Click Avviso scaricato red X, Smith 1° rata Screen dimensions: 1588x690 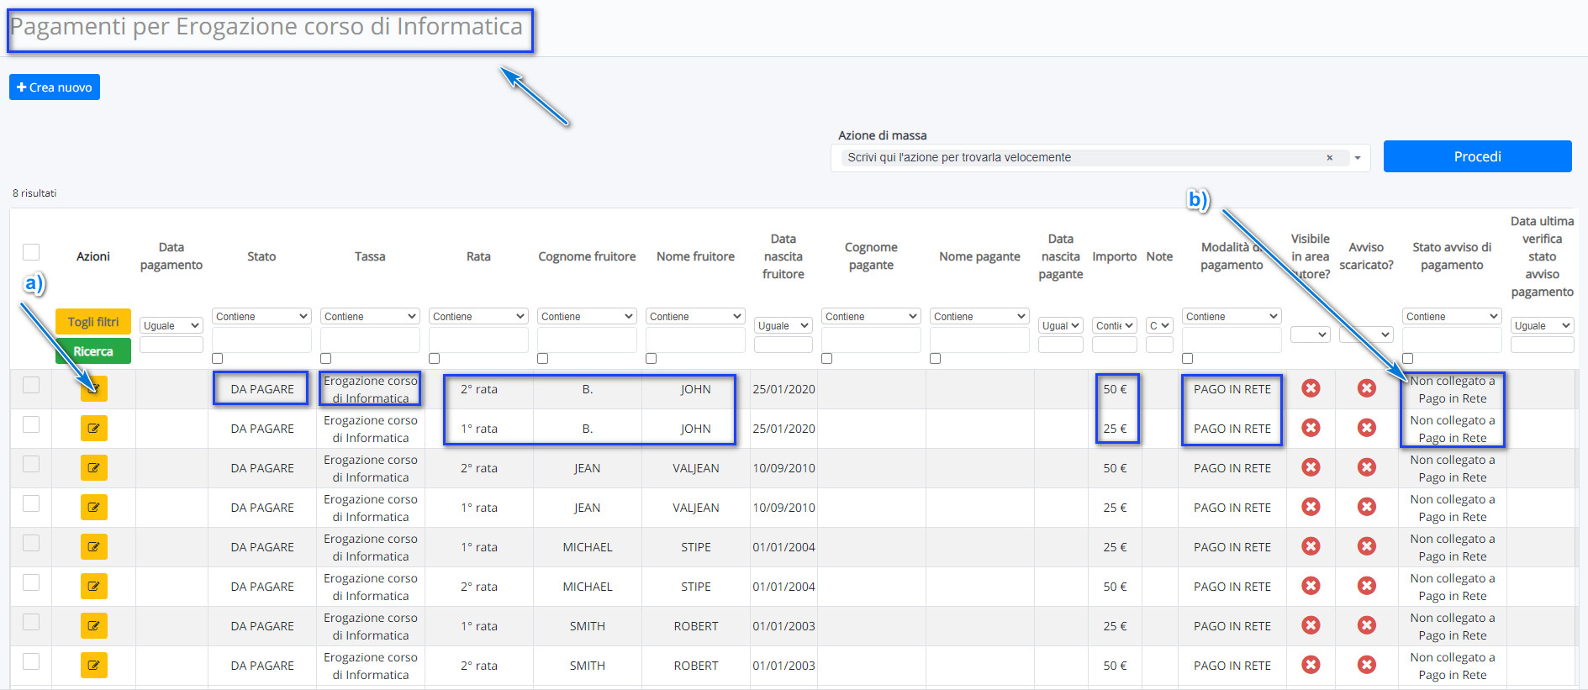pyautogui.click(x=1367, y=625)
